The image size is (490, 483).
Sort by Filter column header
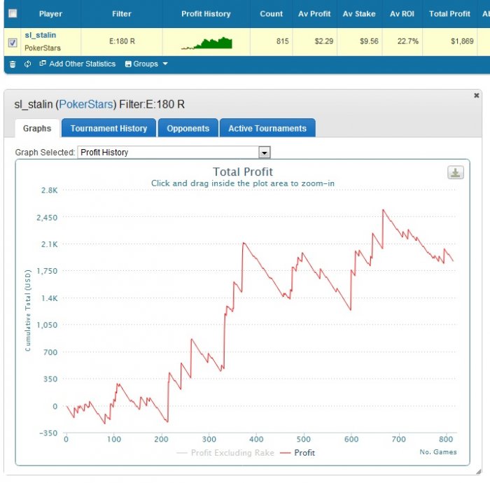click(x=122, y=14)
